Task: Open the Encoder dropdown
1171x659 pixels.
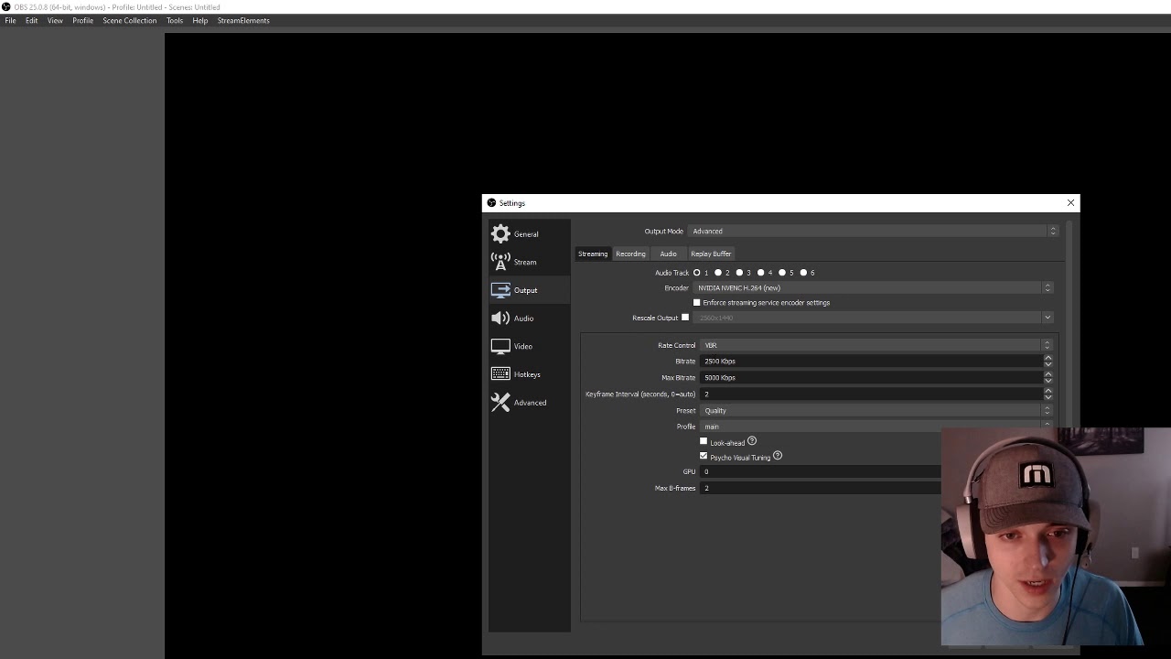Action: pos(874,288)
